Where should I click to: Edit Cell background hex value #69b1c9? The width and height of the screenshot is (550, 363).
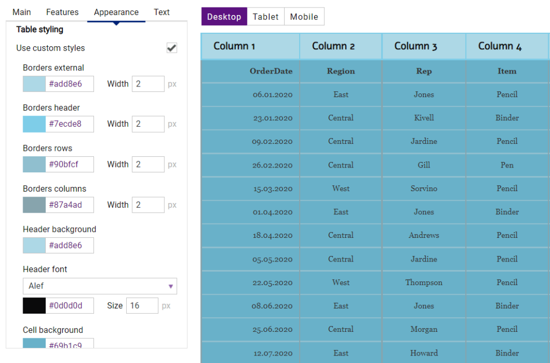(x=69, y=343)
